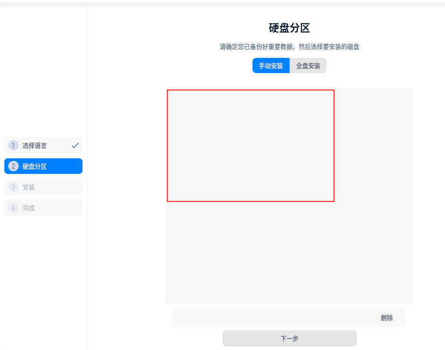The height and width of the screenshot is (350, 445).
Task: Click the step number 2 circle icon
Action: 13,166
